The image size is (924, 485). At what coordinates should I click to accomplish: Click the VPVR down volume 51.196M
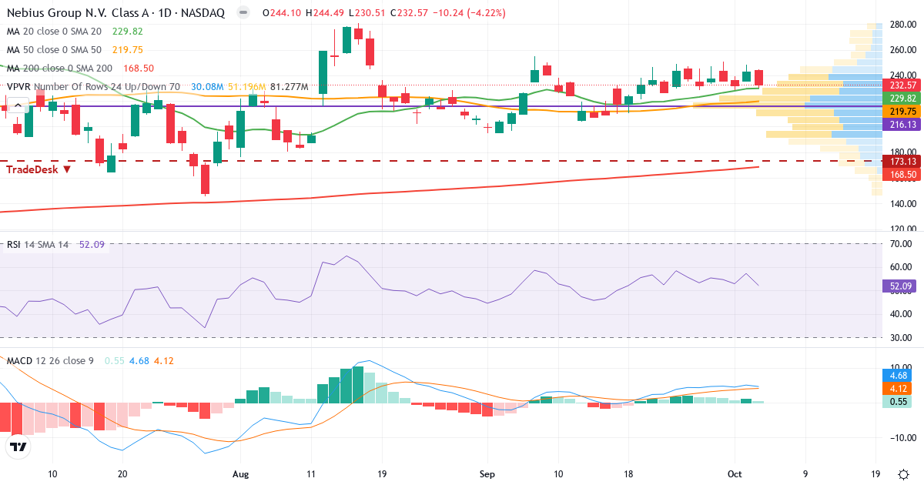[x=246, y=86]
